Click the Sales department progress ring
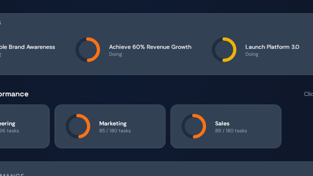 [194, 126]
